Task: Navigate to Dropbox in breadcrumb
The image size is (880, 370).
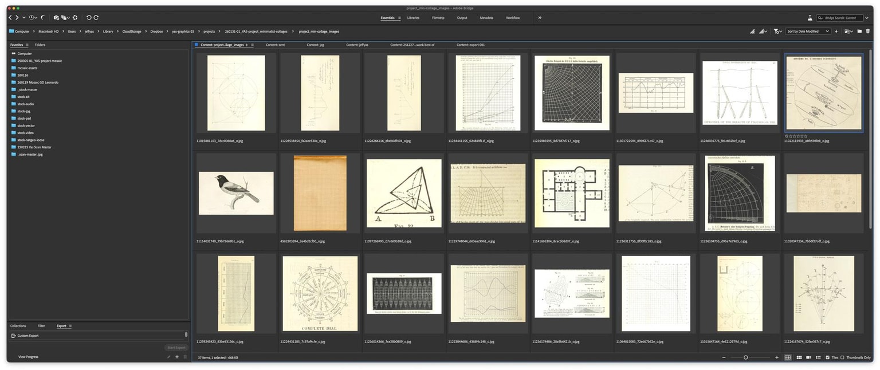Action: point(156,32)
